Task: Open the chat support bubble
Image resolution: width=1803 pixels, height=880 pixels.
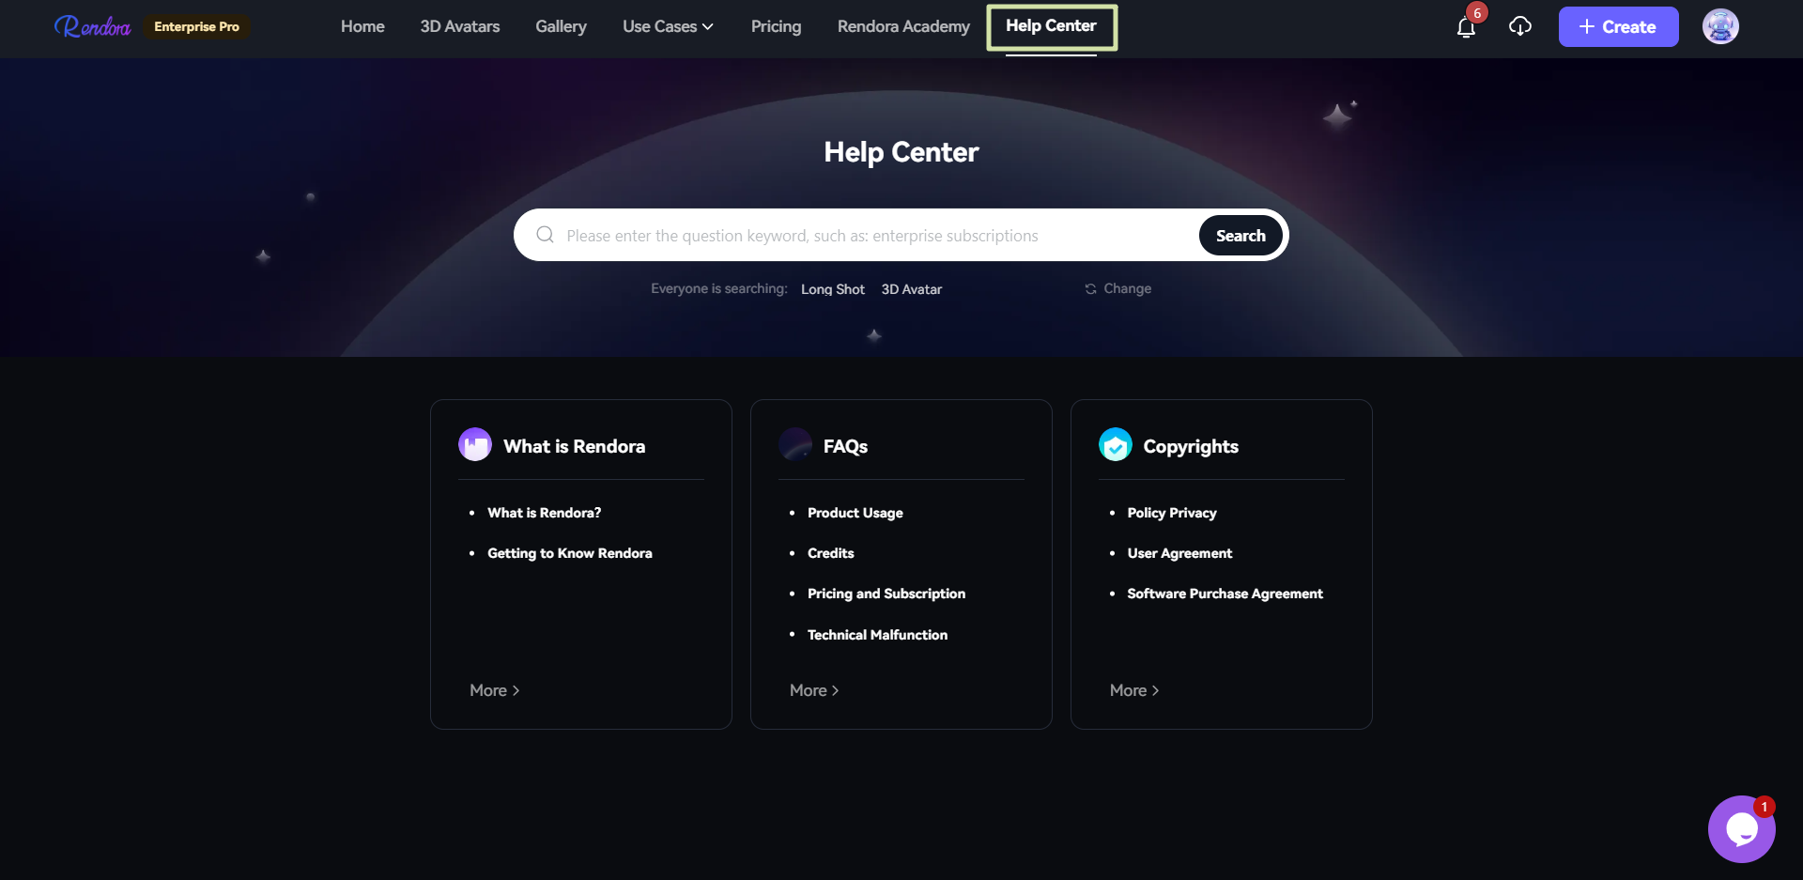Action: 1741,829
